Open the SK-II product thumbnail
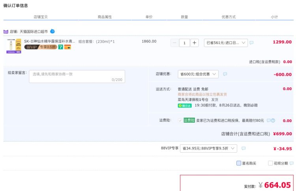This screenshot has height=191, width=296. (14, 46)
